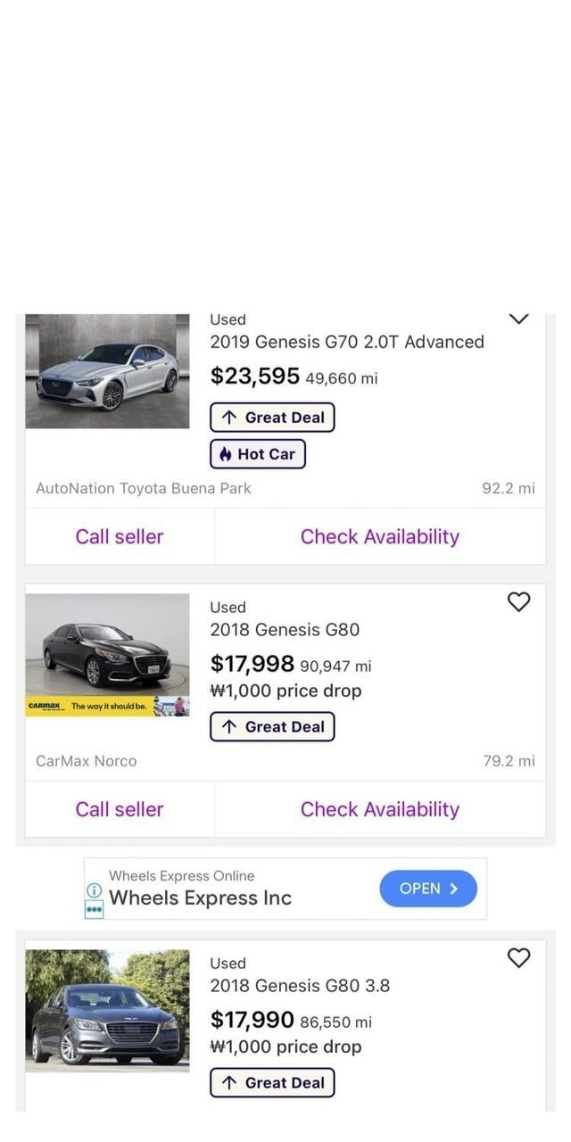Viewport: 571px width, 1142px height.
Task: Check Availability for 2019 Genesis G70
Action: click(x=379, y=536)
